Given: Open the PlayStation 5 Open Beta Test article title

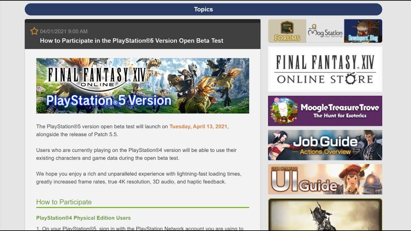Looking at the screenshot, I should (132, 41).
